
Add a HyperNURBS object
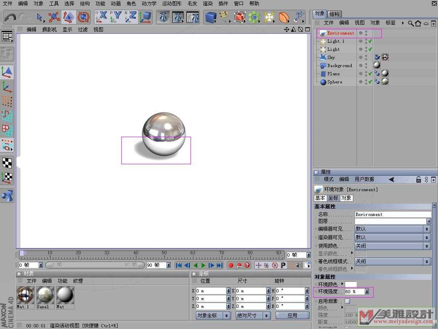point(240,17)
